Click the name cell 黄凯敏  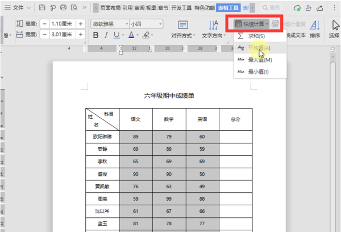[102, 187]
